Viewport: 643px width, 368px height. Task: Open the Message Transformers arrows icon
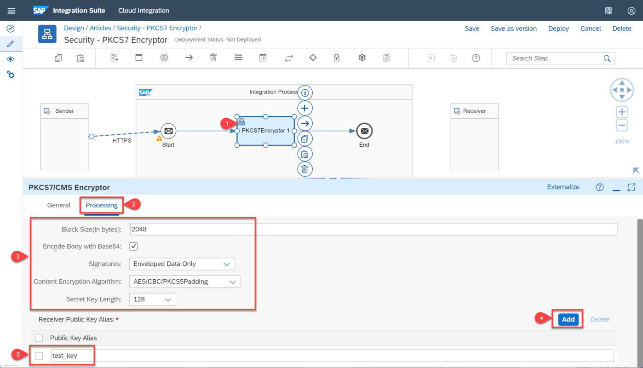click(x=289, y=58)
